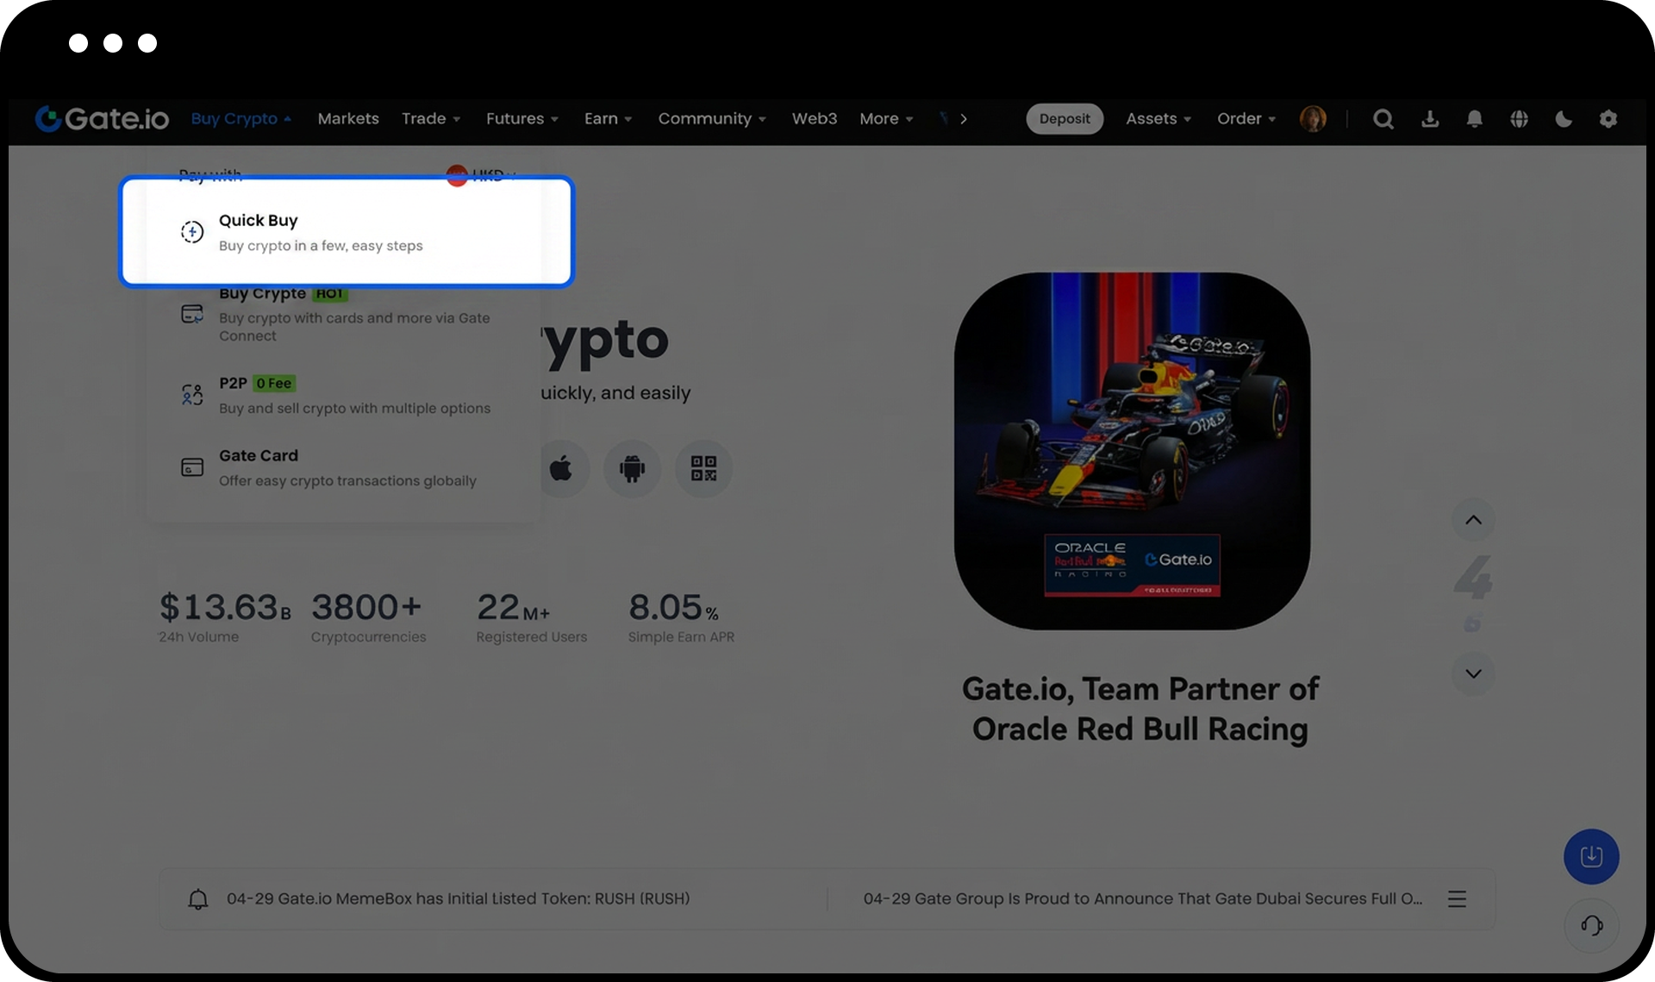Show the QR code download icon

(x=703, y=468)
